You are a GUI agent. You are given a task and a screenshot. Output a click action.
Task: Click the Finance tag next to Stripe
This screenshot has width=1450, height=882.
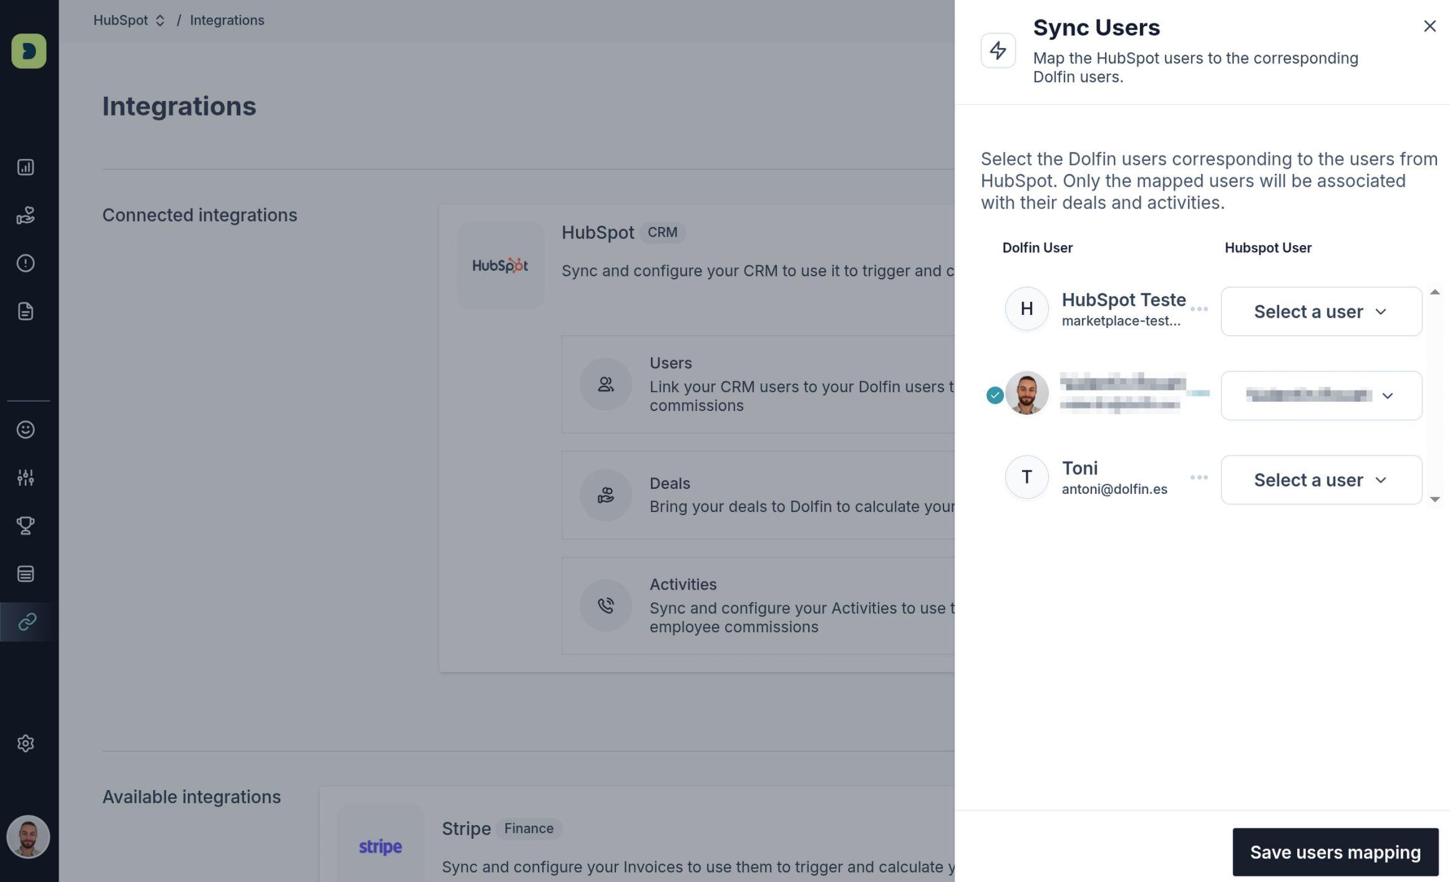[528, 828]
